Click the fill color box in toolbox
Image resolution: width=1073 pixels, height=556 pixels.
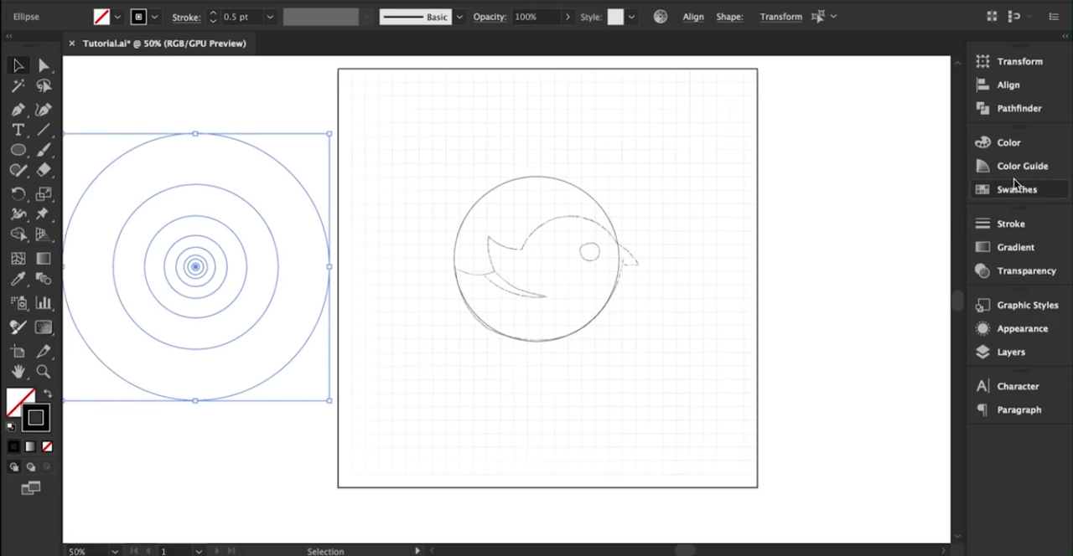click(20, 402)
